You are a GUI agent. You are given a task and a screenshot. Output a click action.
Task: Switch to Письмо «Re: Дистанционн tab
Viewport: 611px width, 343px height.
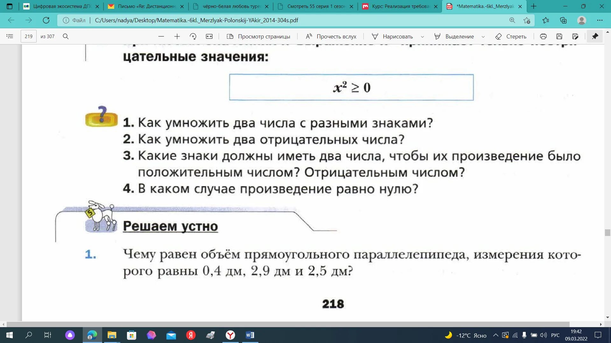[x=146, y=6]
